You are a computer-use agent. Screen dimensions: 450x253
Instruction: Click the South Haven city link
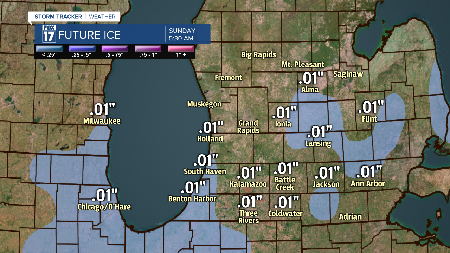(x=205, y=171)
